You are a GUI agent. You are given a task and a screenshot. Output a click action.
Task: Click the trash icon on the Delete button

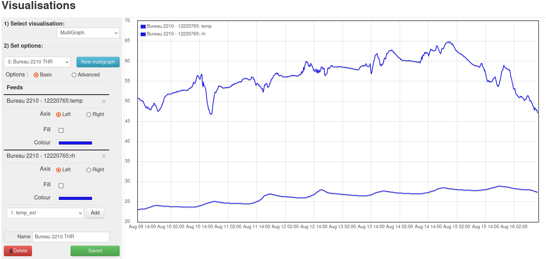pyautogui.click(x=11, y=251)
